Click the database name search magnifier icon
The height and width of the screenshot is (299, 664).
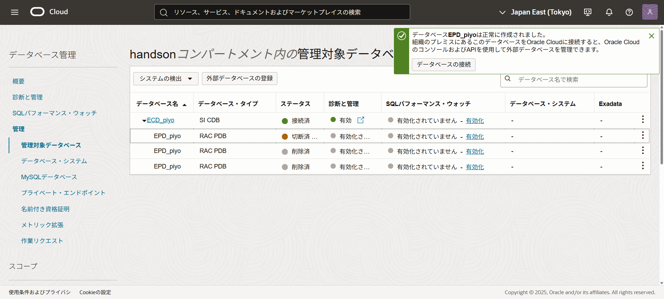[508, 79]
